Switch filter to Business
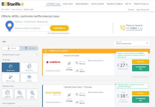The width and height of the screenshot is (155, 107). (29, 48)
